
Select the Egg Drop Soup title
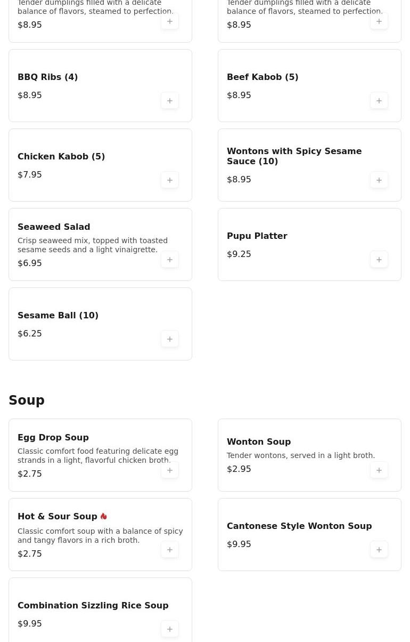click(x=53, y=437)
